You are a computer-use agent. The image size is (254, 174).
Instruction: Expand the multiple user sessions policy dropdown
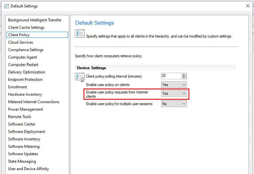174,104
